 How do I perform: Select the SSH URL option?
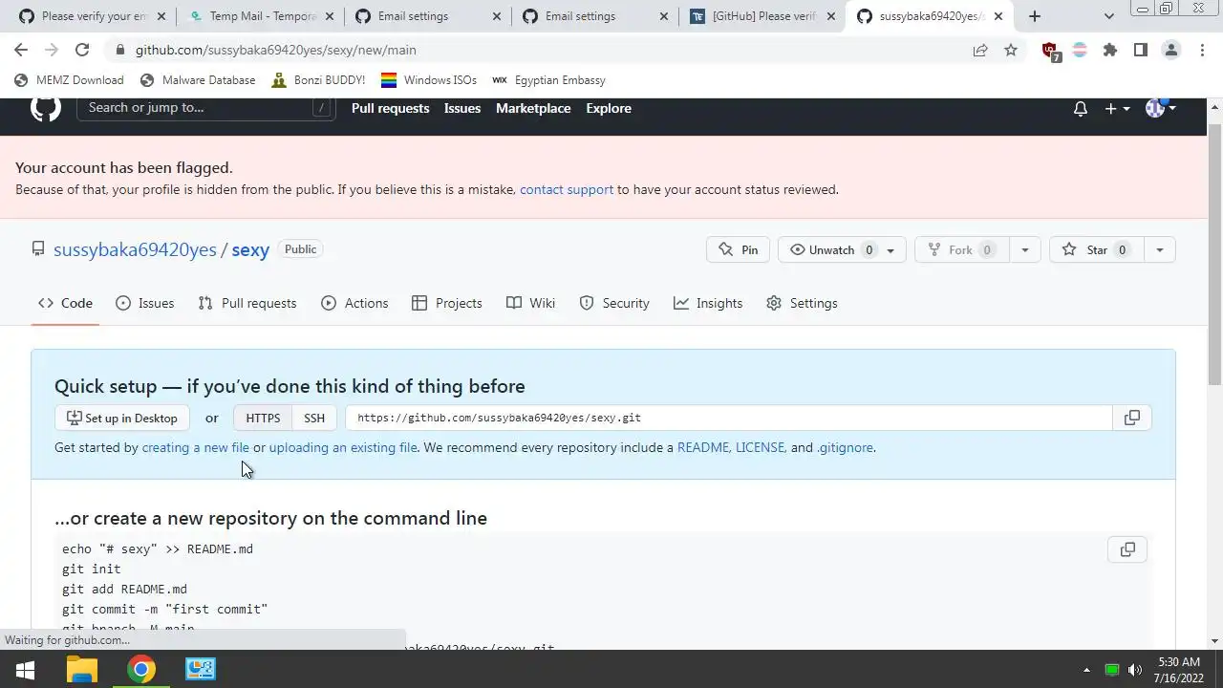(x=314, y=418)
